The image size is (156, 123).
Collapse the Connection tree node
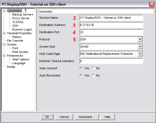[4, 11]
